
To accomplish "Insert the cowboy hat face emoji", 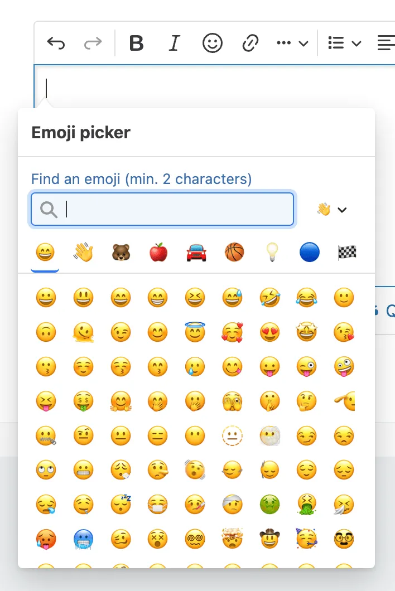I will (269, 538).
